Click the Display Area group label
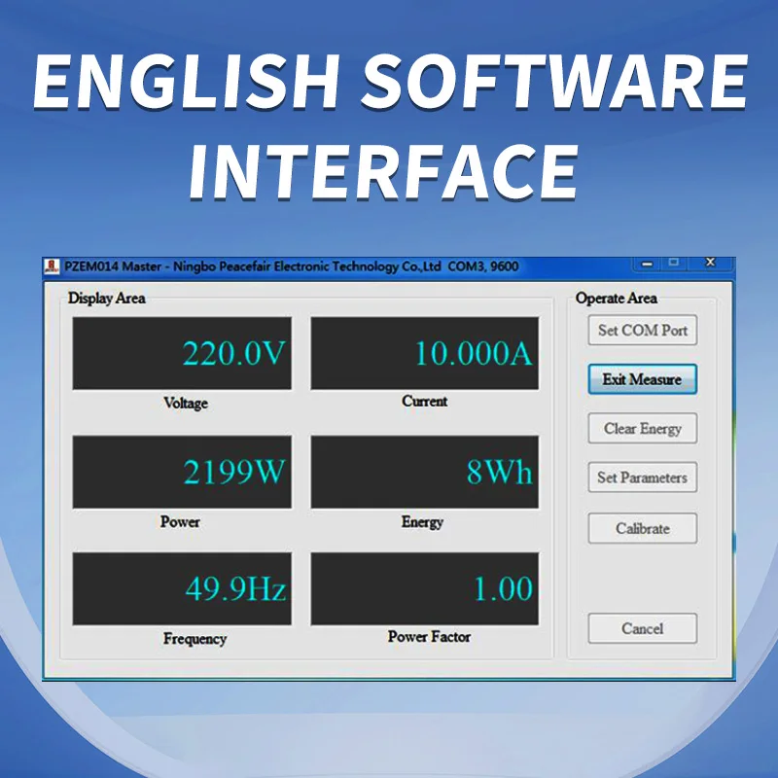This screenshot has height=778, width=778. [x=106, y=299]
